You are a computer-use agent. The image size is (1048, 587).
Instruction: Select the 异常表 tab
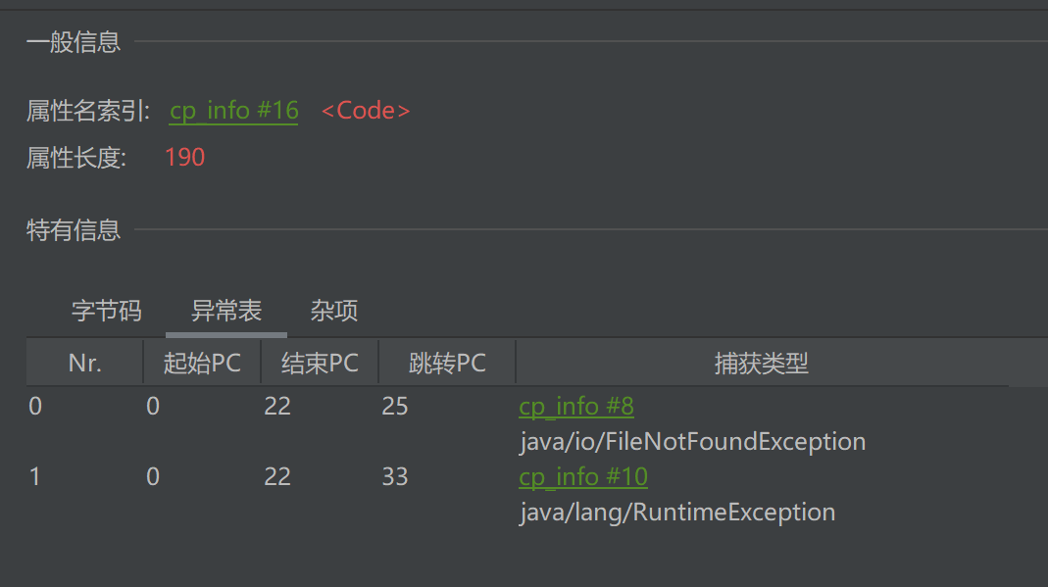click(x=226, y=312)
